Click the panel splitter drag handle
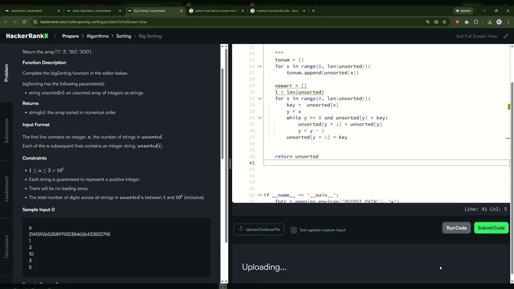Image resolution: width=514 pixels, height=289 pixels. tap(230, 163)
